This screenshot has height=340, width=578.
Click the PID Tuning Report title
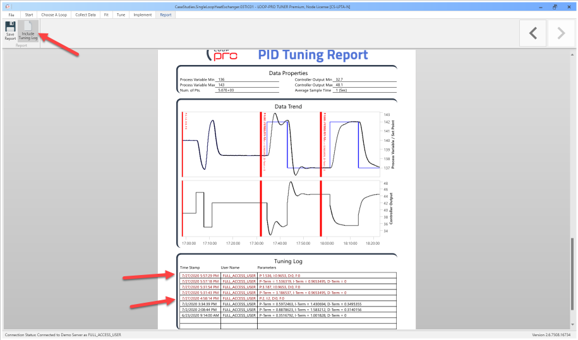pyautogui.click(x=313, y=55)
